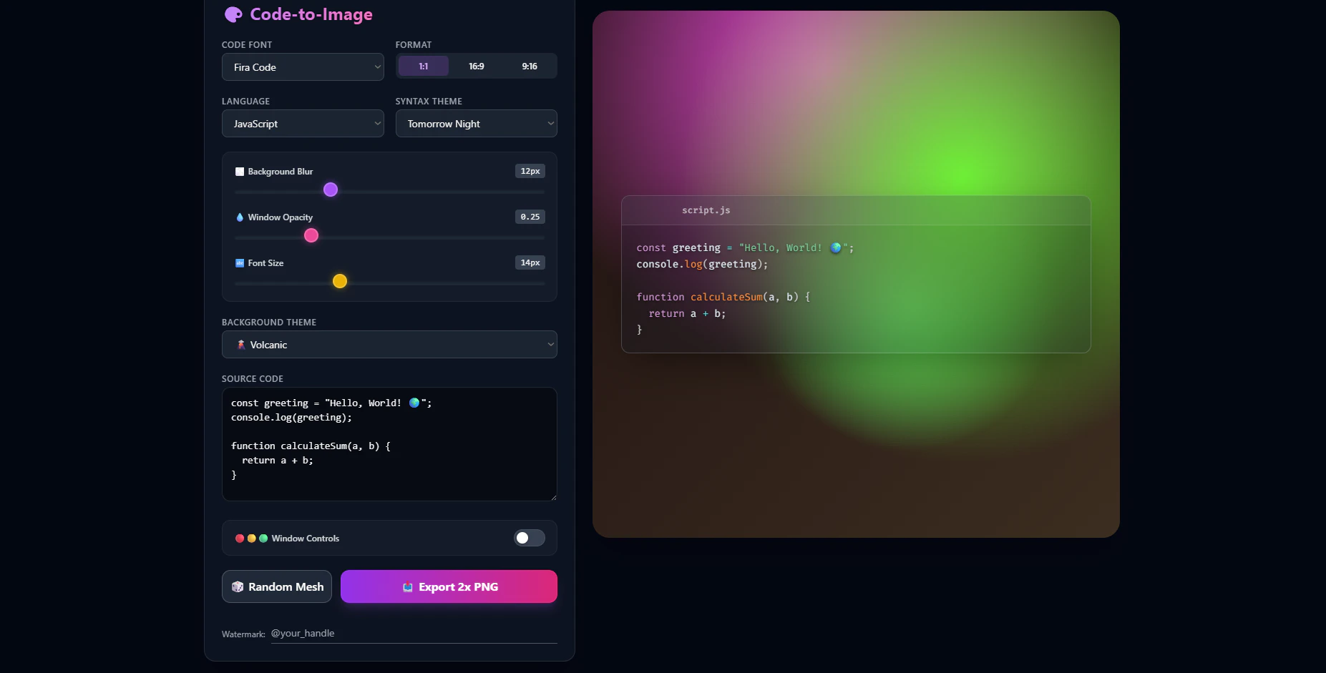Click the Window Opacity droplet icon
Image resolution: width=1326 pixels, height=673 pixels.
coord(240,217)
